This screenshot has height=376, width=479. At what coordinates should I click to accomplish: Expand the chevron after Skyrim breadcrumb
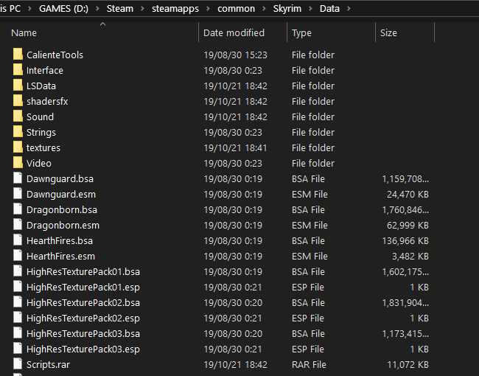click(310, 9)
